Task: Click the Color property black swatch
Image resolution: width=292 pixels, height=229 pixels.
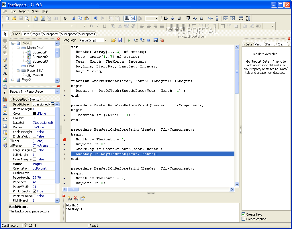Action: (34, 113)
